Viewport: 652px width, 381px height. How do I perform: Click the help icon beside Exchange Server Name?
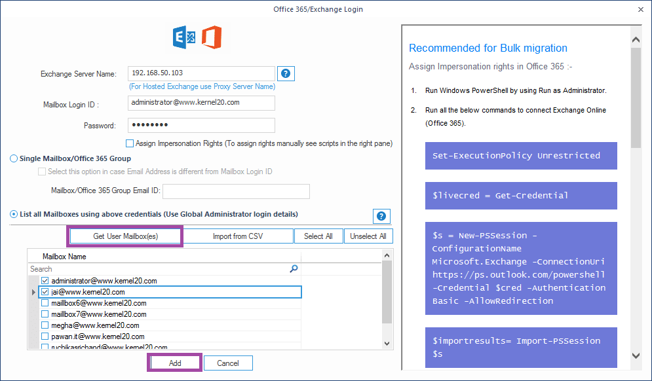(285, 73)
